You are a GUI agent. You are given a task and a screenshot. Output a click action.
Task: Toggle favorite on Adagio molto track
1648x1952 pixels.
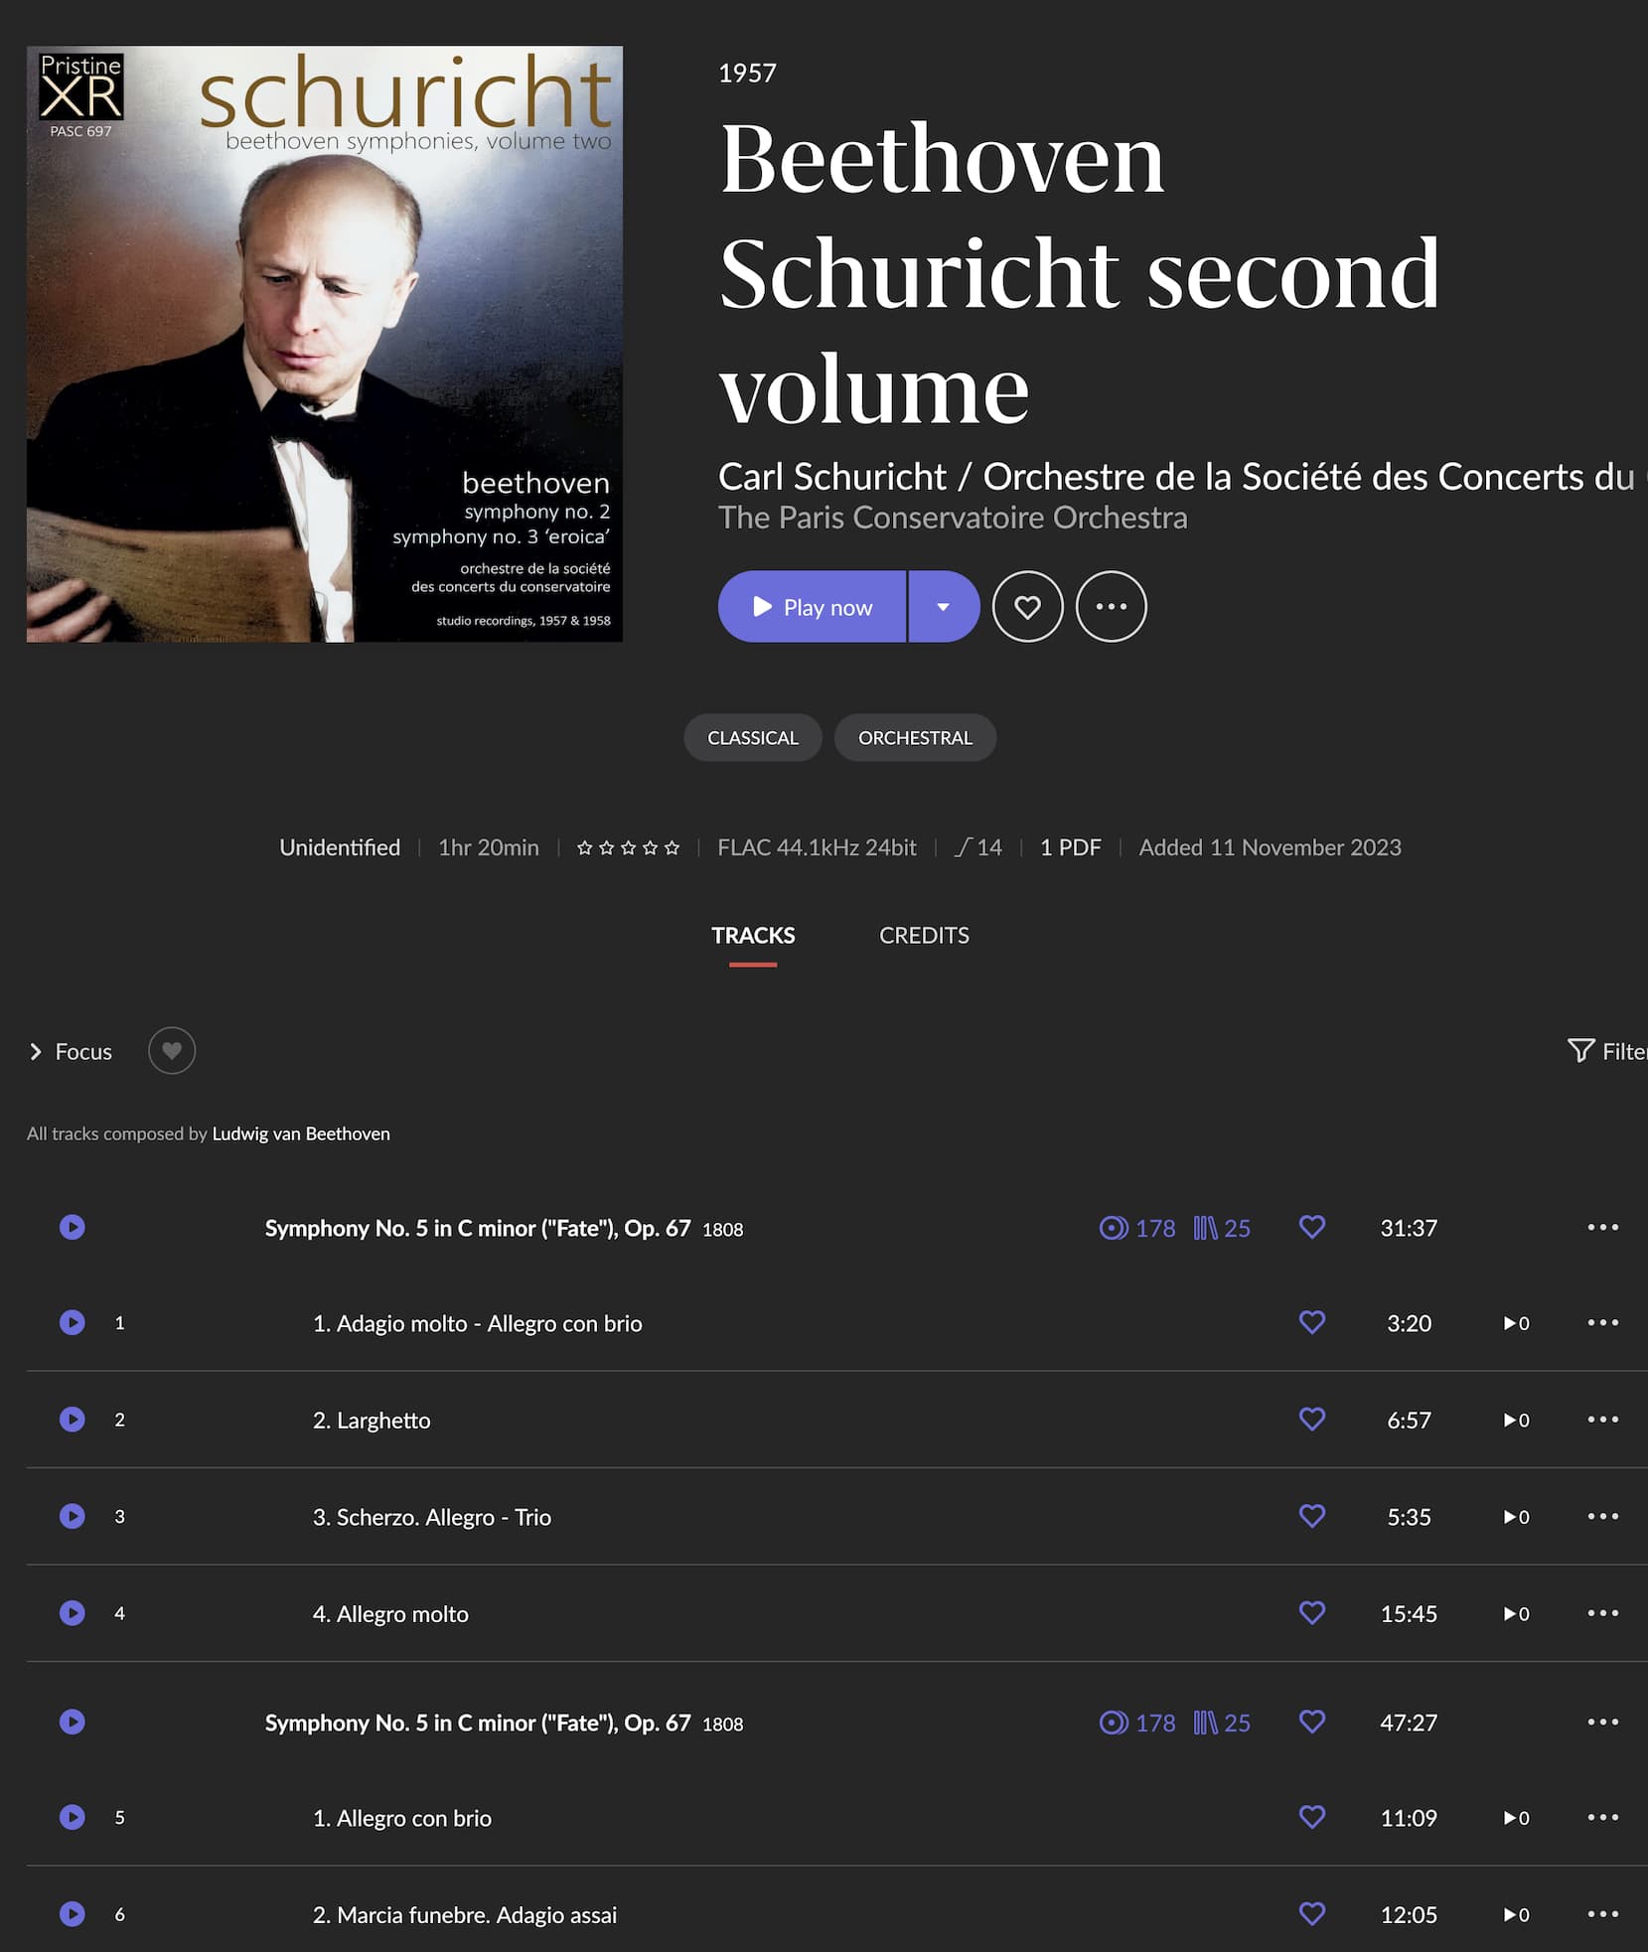[1312, 1323]
